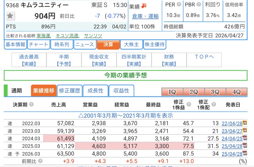Click the star favorite icon
Screen dimensions: 254x167
pos(10,16)
